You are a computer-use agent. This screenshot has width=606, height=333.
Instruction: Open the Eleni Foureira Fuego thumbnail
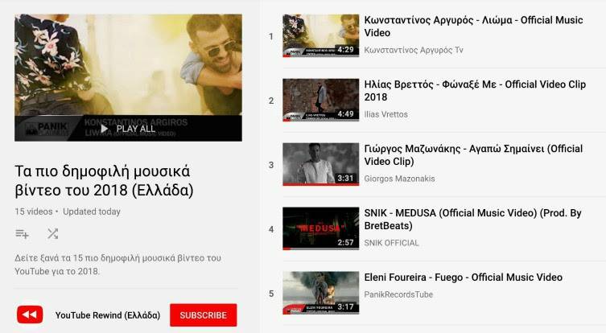tap(321, 293)
